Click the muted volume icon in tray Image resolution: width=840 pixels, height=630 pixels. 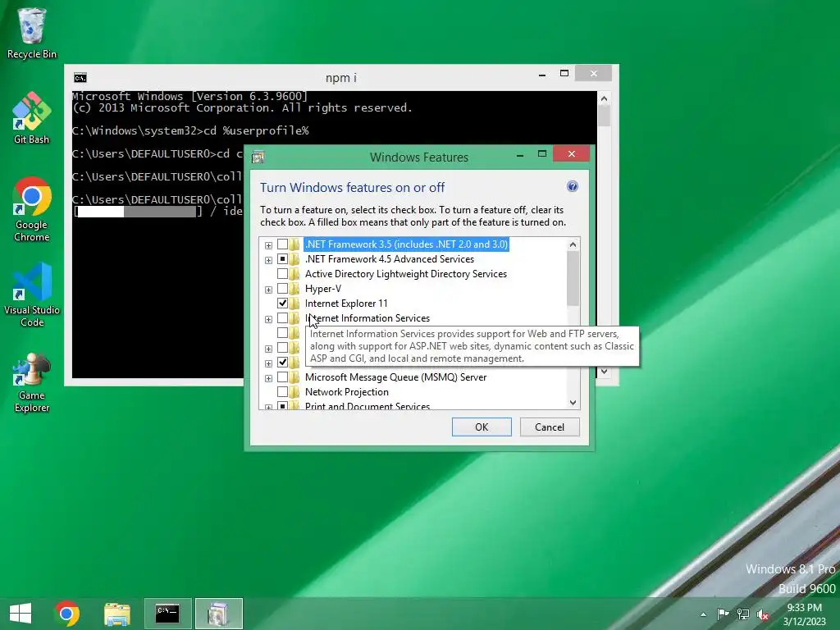(x=763, y=614)
